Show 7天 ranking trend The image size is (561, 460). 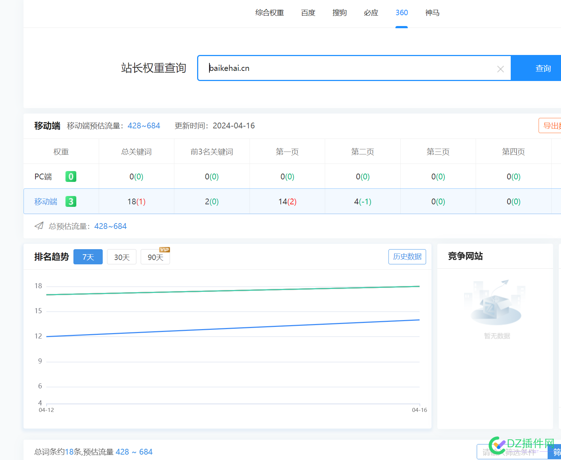pyautogui.click(x=88, y=257)
